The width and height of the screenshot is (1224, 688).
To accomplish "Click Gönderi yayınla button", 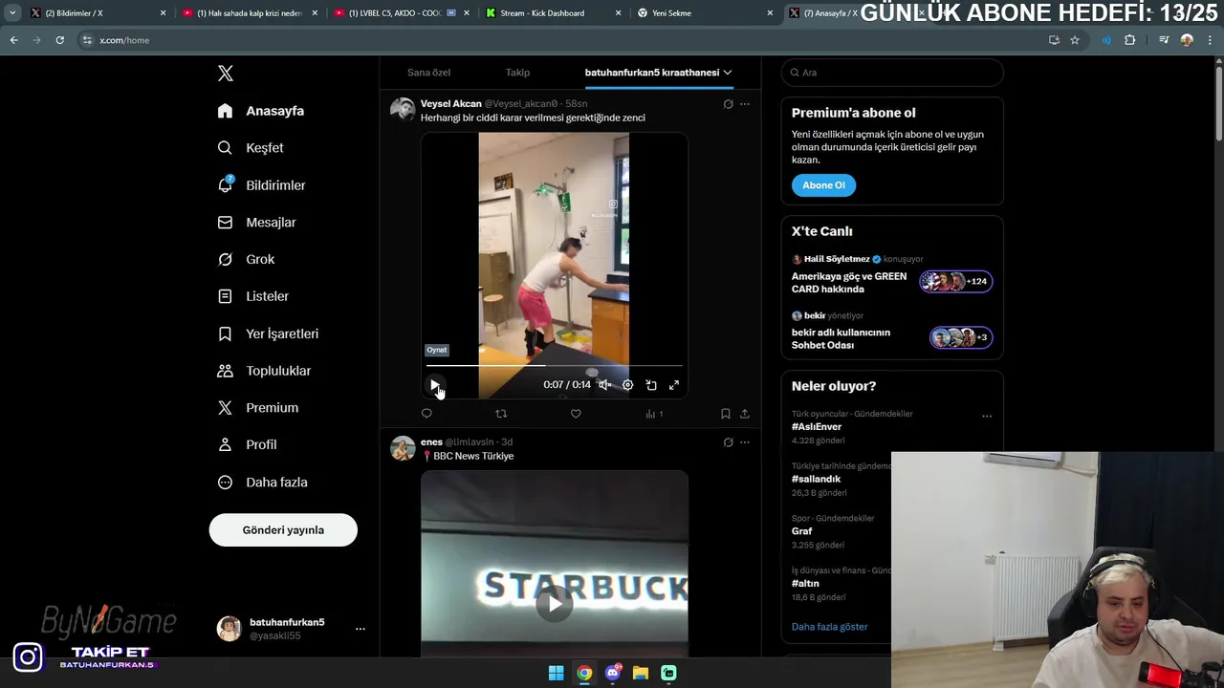I will click(x=283, y=530).
